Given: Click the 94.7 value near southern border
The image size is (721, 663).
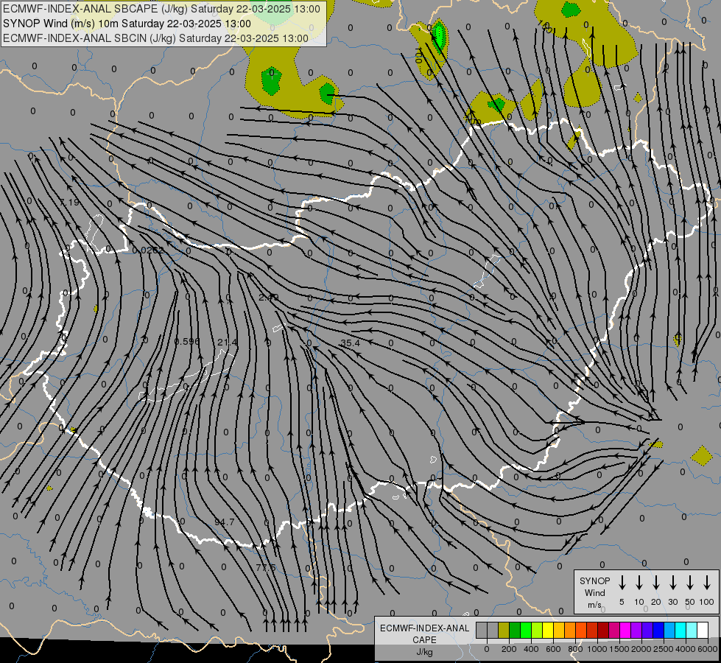Looking at the screenshot, I should pos(225,522).
